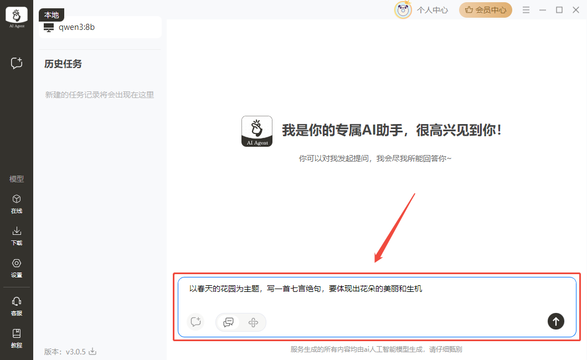
Task: Click the panda user avatar
Action: 403,10
